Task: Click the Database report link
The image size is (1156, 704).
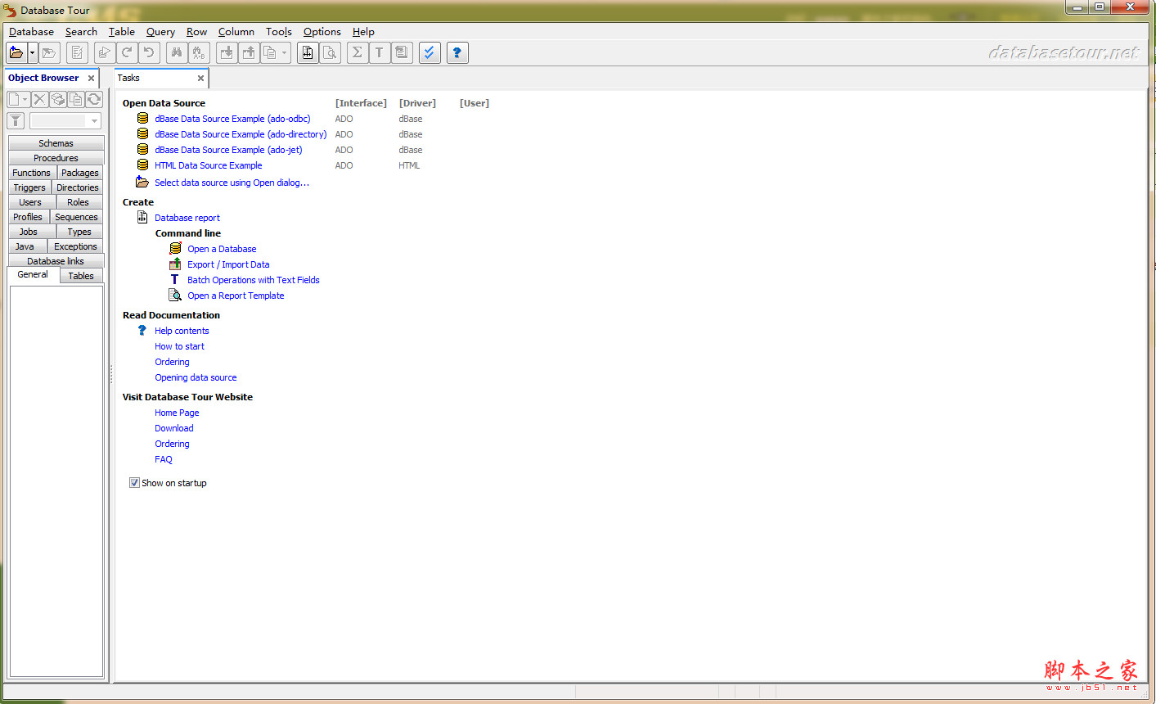Action: tap(187, 218)
